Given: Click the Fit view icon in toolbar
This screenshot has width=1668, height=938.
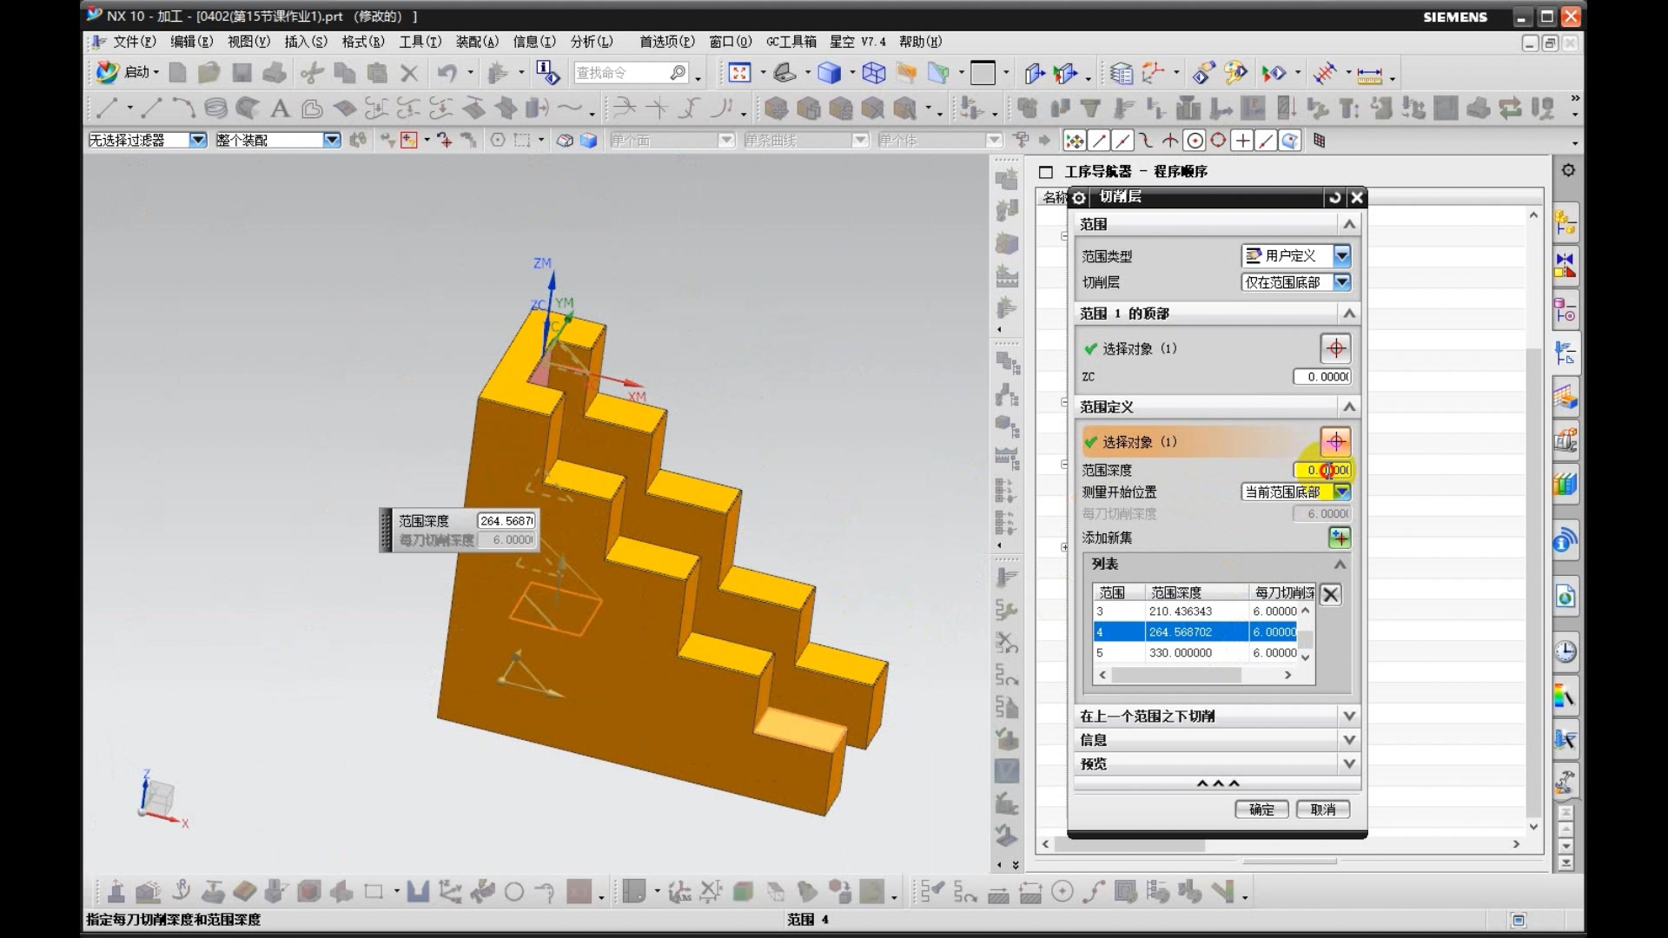Looking at the screenshot, I should pyautogui.click(x=739, y=73).
